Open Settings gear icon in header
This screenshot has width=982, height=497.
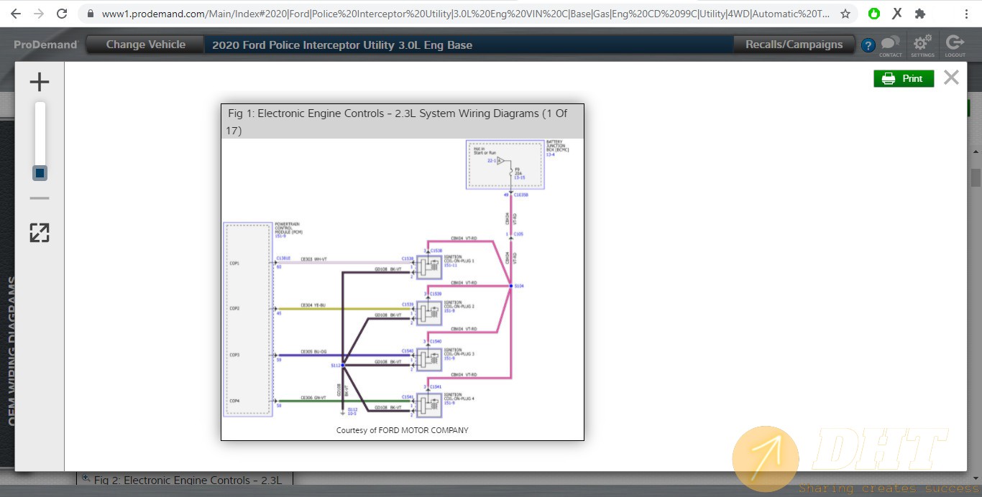[x=922, y=45]
